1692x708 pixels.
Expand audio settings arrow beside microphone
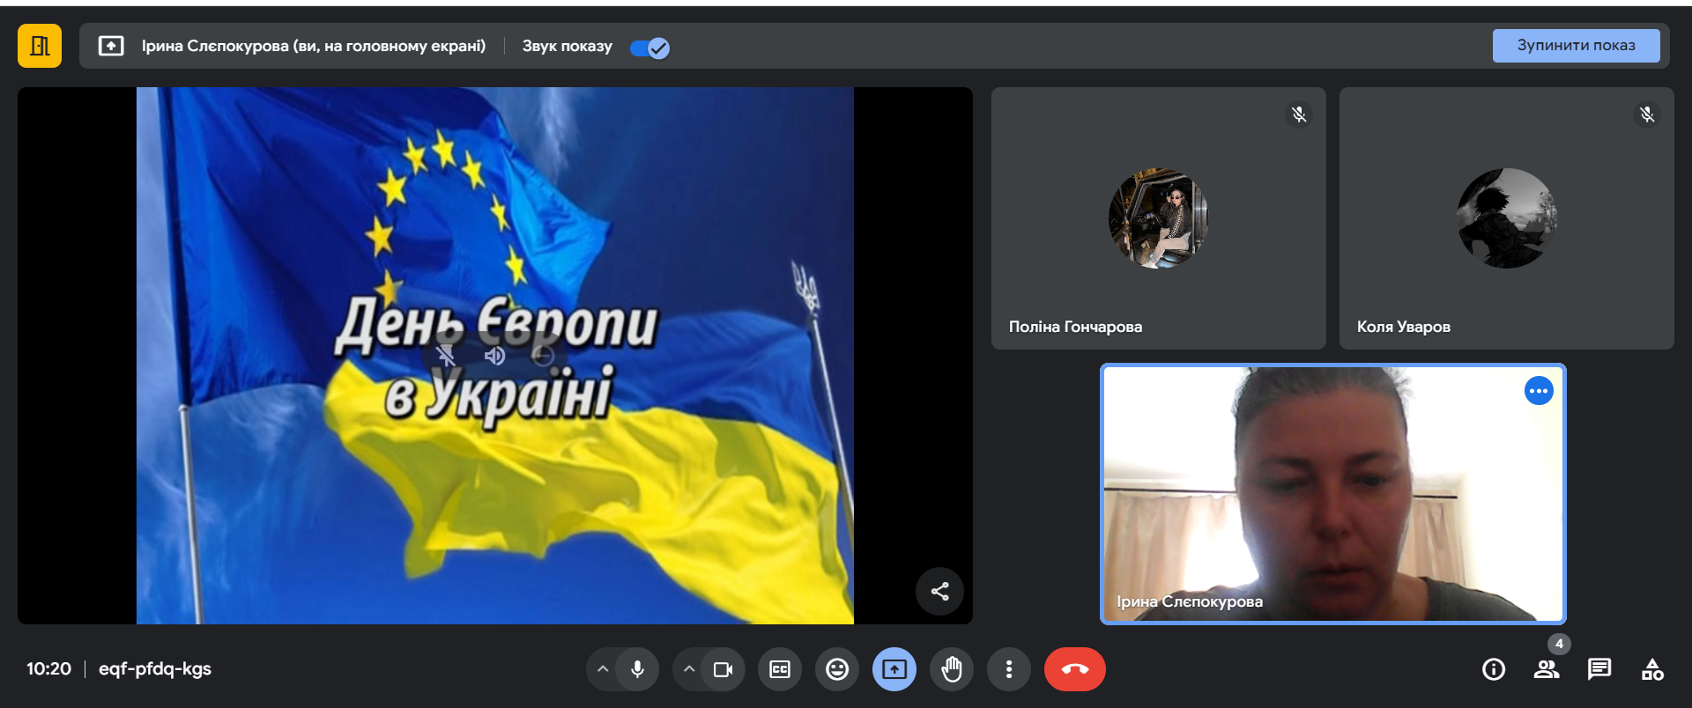[x=603, y=669]
